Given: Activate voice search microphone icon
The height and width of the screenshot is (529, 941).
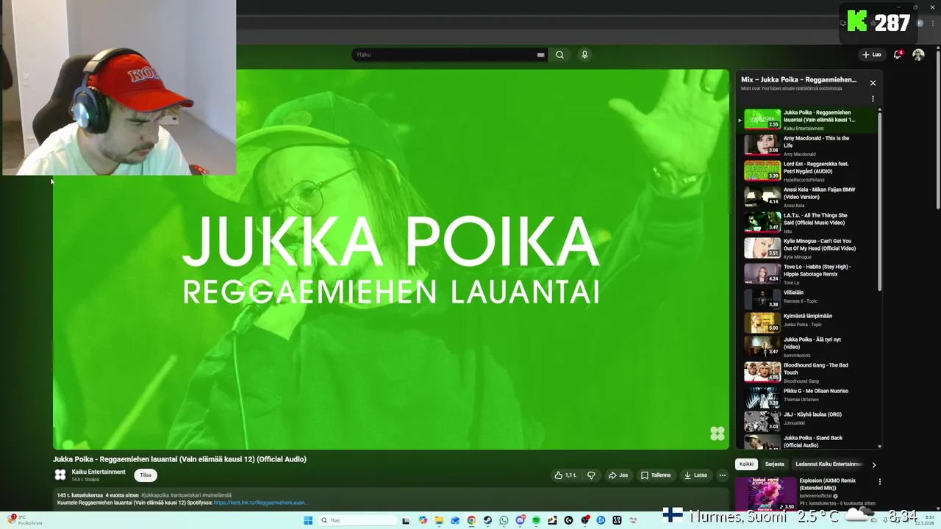Looking at the screenshot, I should (584, 54).
